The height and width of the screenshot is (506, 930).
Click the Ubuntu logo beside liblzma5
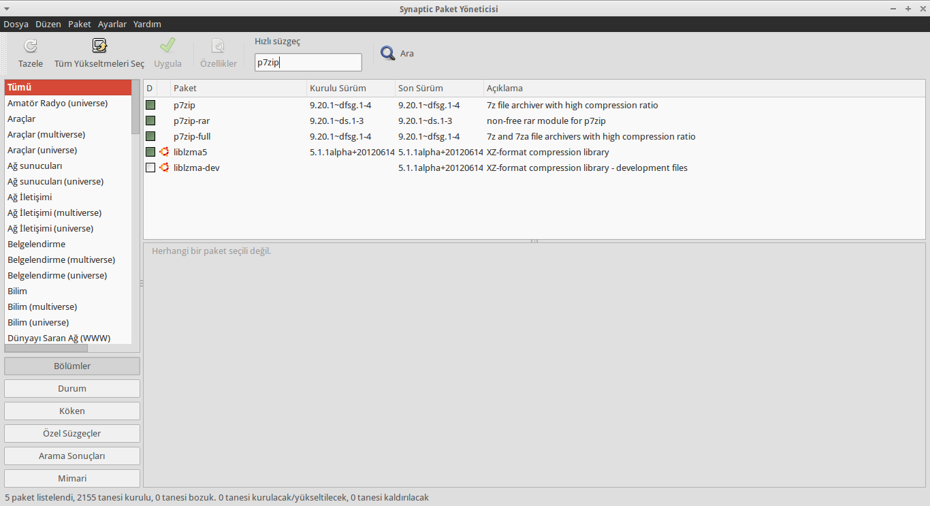(164, 152)
